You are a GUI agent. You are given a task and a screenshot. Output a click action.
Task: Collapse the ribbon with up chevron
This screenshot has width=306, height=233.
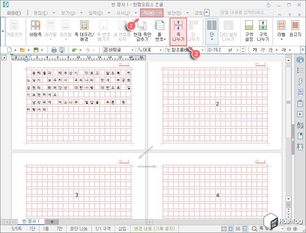(280, 15)
